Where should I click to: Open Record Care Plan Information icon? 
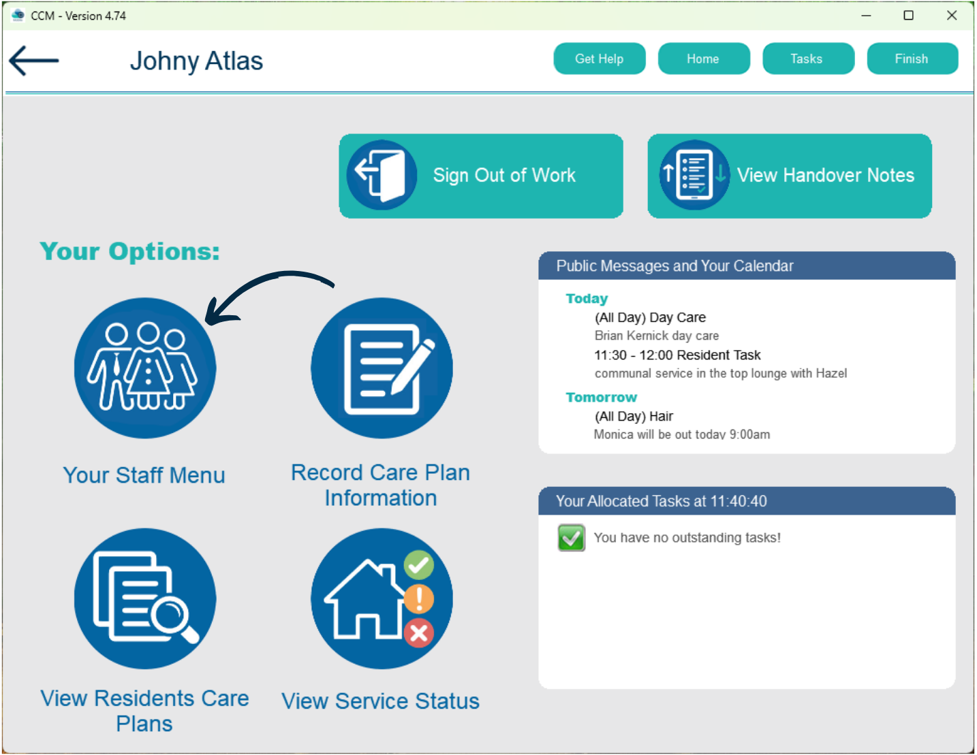coord(382,368)
